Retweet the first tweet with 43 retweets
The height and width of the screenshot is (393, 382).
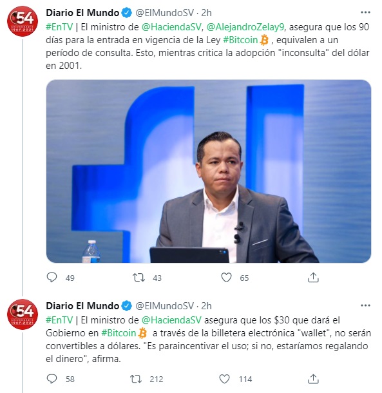138,278
